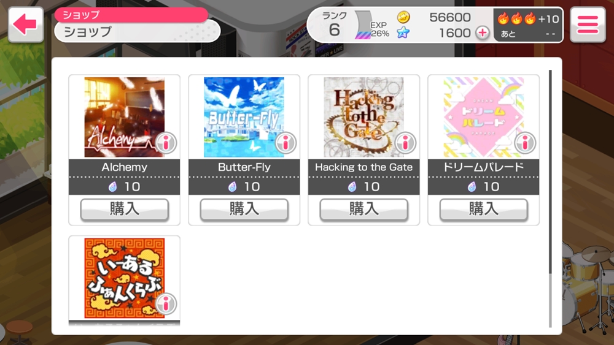Open info icon on いーあるふぁんくらぶ cover

[166, 303]
